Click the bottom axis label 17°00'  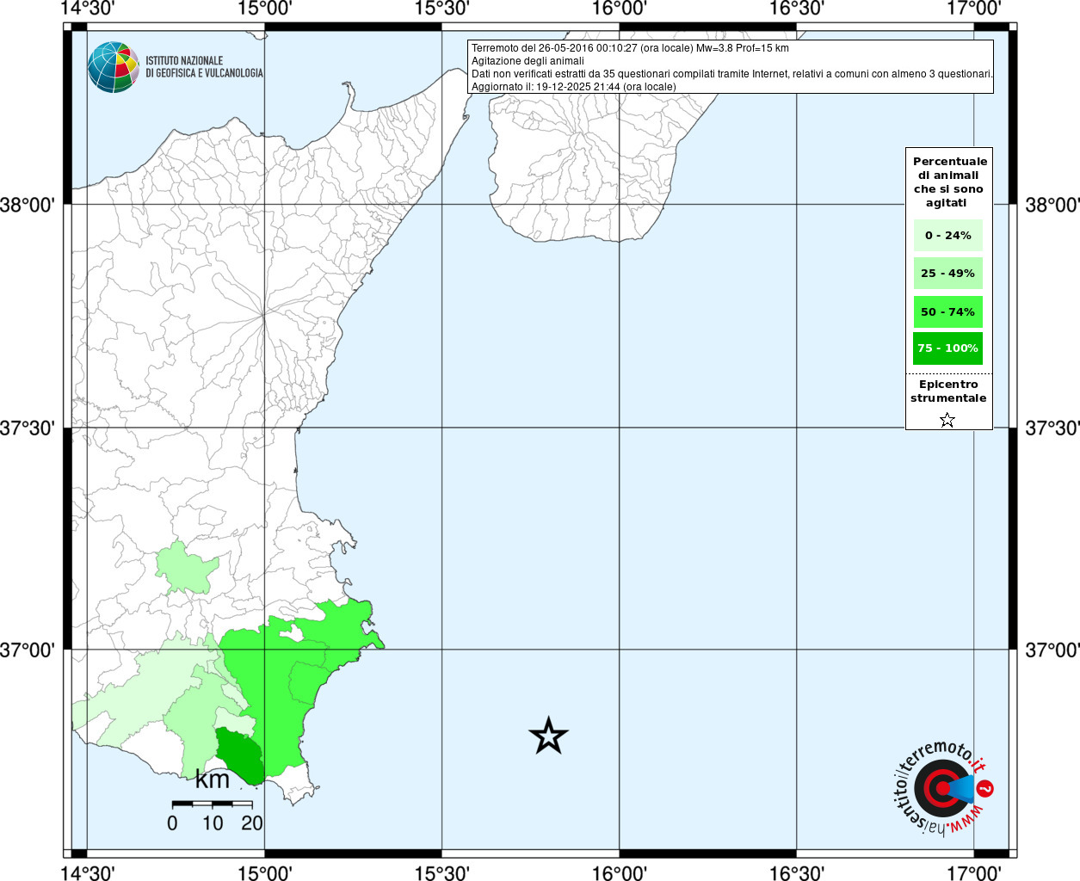click(x=974, y=872)
